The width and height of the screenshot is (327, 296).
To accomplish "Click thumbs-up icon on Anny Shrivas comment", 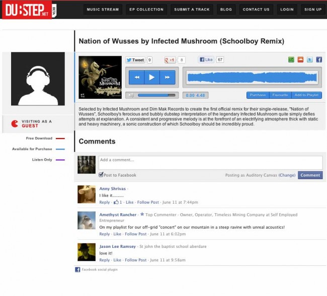I will [116, 202].
